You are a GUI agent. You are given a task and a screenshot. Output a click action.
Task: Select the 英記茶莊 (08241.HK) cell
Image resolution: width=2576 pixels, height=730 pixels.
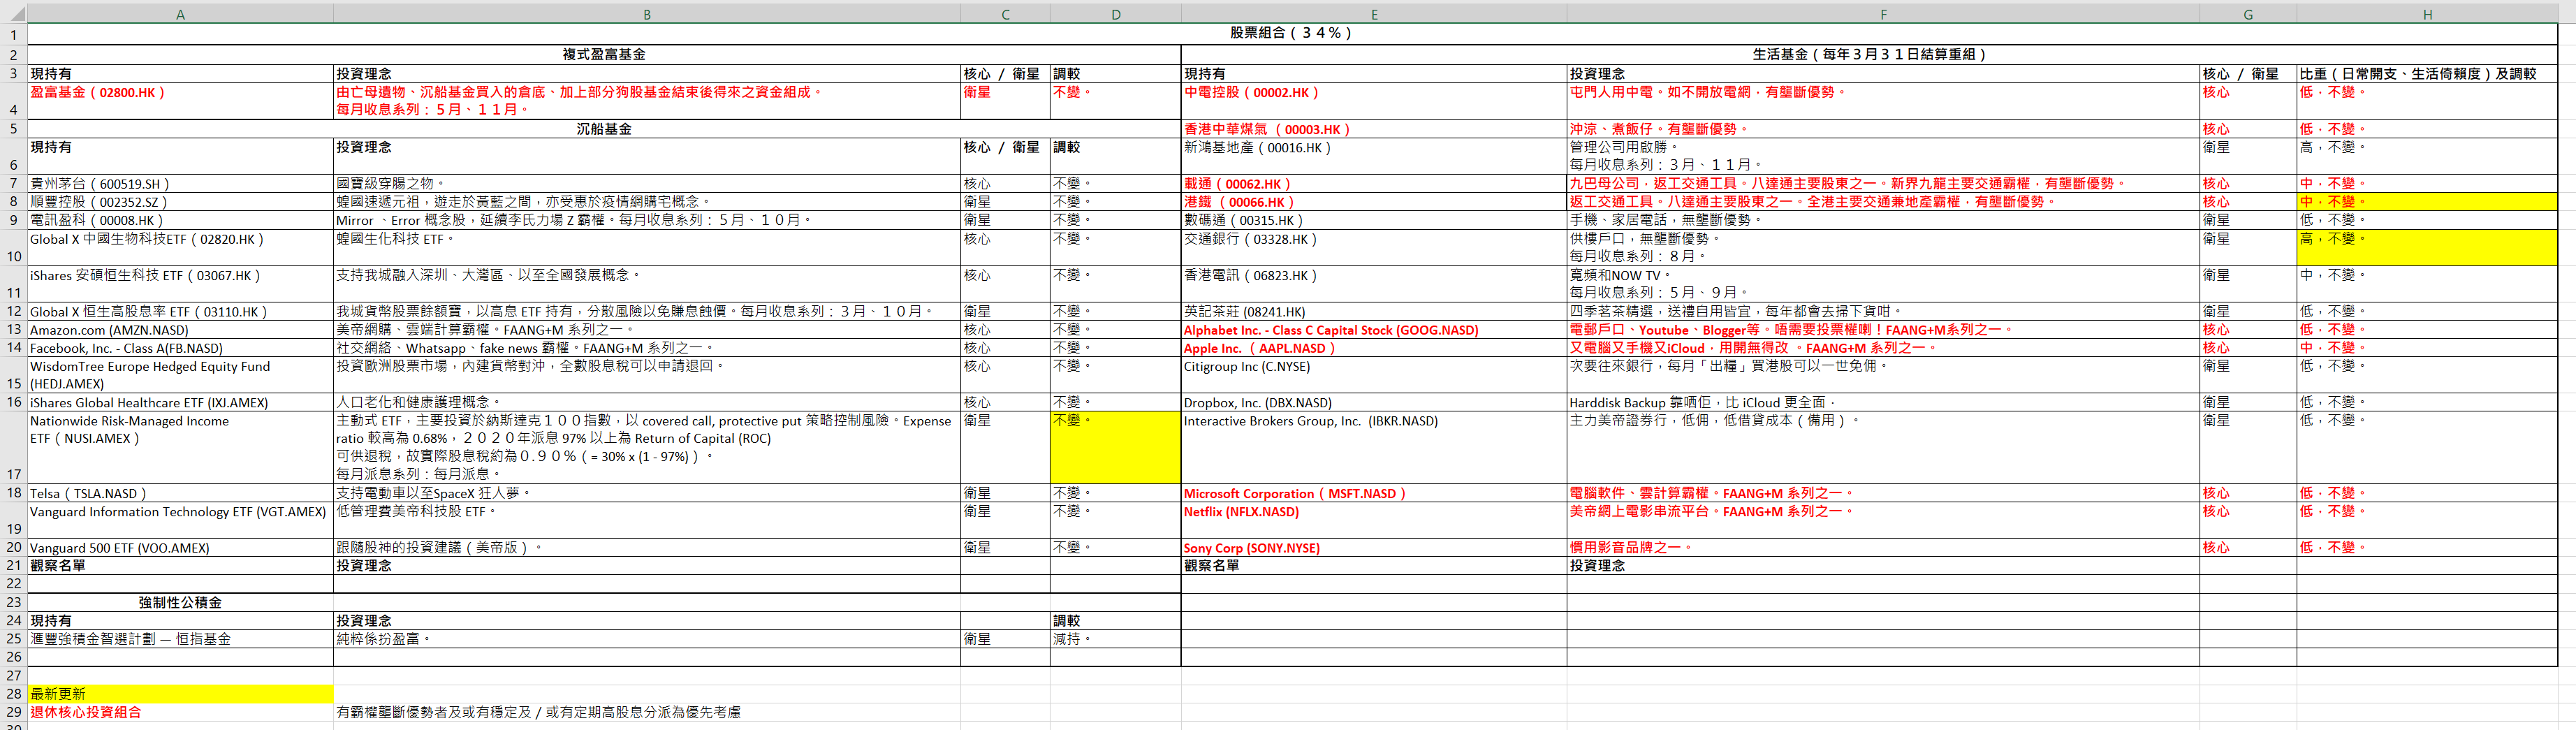click(x=1374, y=311)
